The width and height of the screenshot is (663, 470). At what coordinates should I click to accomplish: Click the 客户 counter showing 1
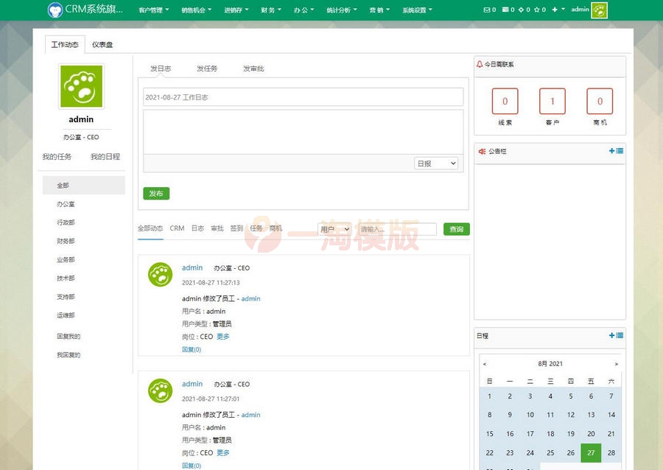[x=552, y=102]
